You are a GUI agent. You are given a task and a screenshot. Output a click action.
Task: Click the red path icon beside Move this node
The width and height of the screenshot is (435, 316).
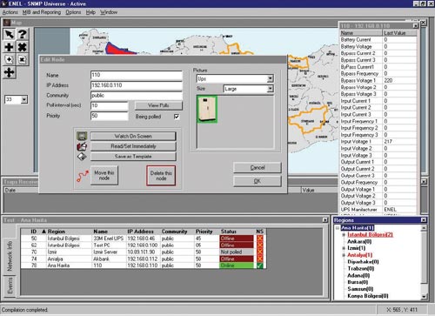(83, 176)
